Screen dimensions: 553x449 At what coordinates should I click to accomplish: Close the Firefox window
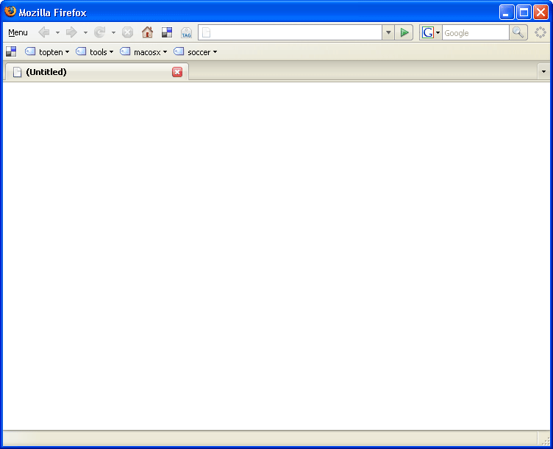pyautogui.click(x=540, y=12)
